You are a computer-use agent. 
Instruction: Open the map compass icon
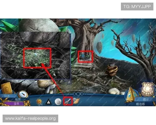pos(22,95)
